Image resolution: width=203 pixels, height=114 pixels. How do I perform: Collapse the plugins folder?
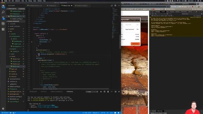pos(13,49)
